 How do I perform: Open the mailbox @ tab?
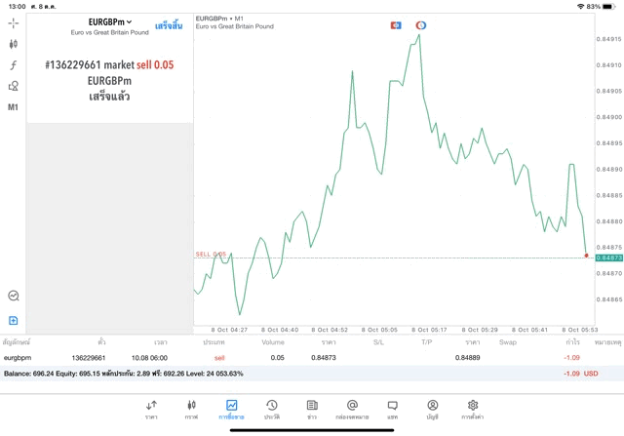click(352, 409)
